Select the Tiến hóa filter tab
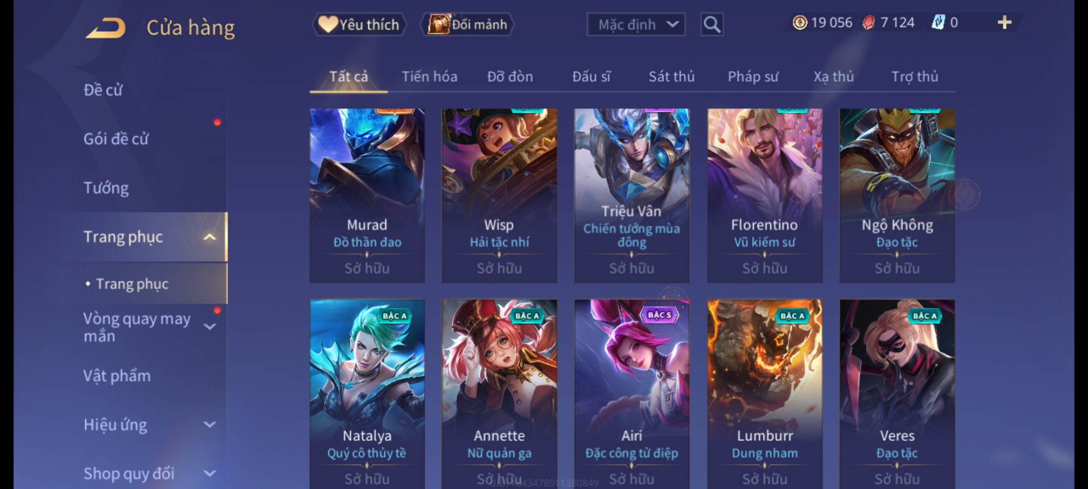 (x=429, y=77)
